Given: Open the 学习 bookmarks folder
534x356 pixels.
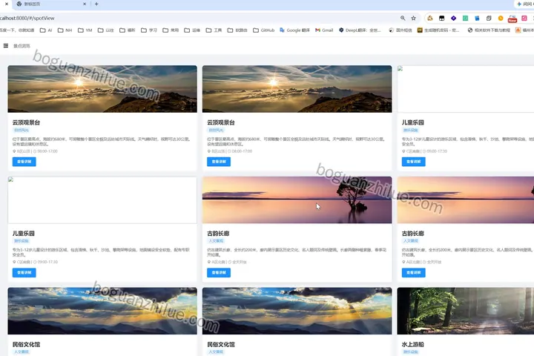Looking at the screenshot, I should 149,30.
